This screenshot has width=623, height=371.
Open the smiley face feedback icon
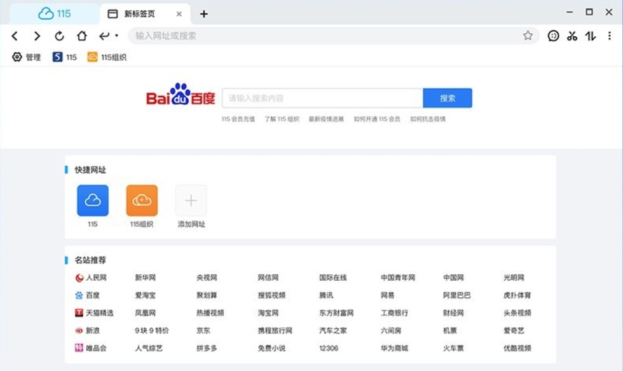coord(553,36)
